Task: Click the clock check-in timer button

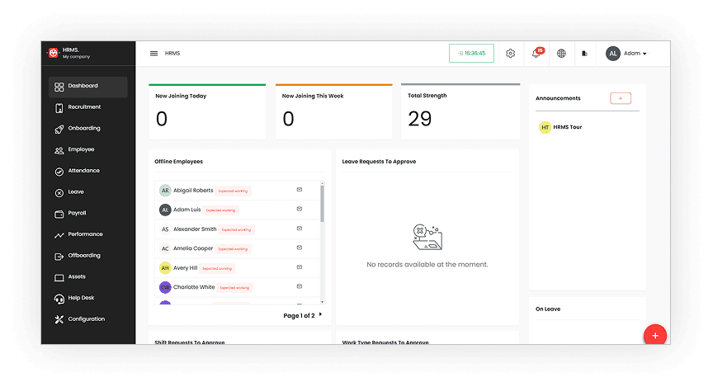Action: [x=471, y=54]
